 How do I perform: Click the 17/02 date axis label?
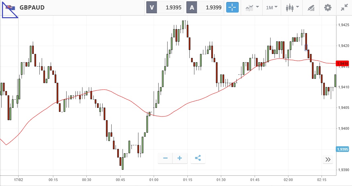(18, 180)
